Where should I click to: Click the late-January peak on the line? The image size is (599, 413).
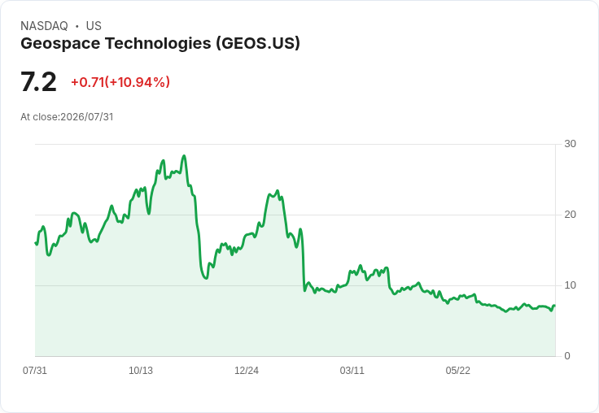(x=278, y=190)
